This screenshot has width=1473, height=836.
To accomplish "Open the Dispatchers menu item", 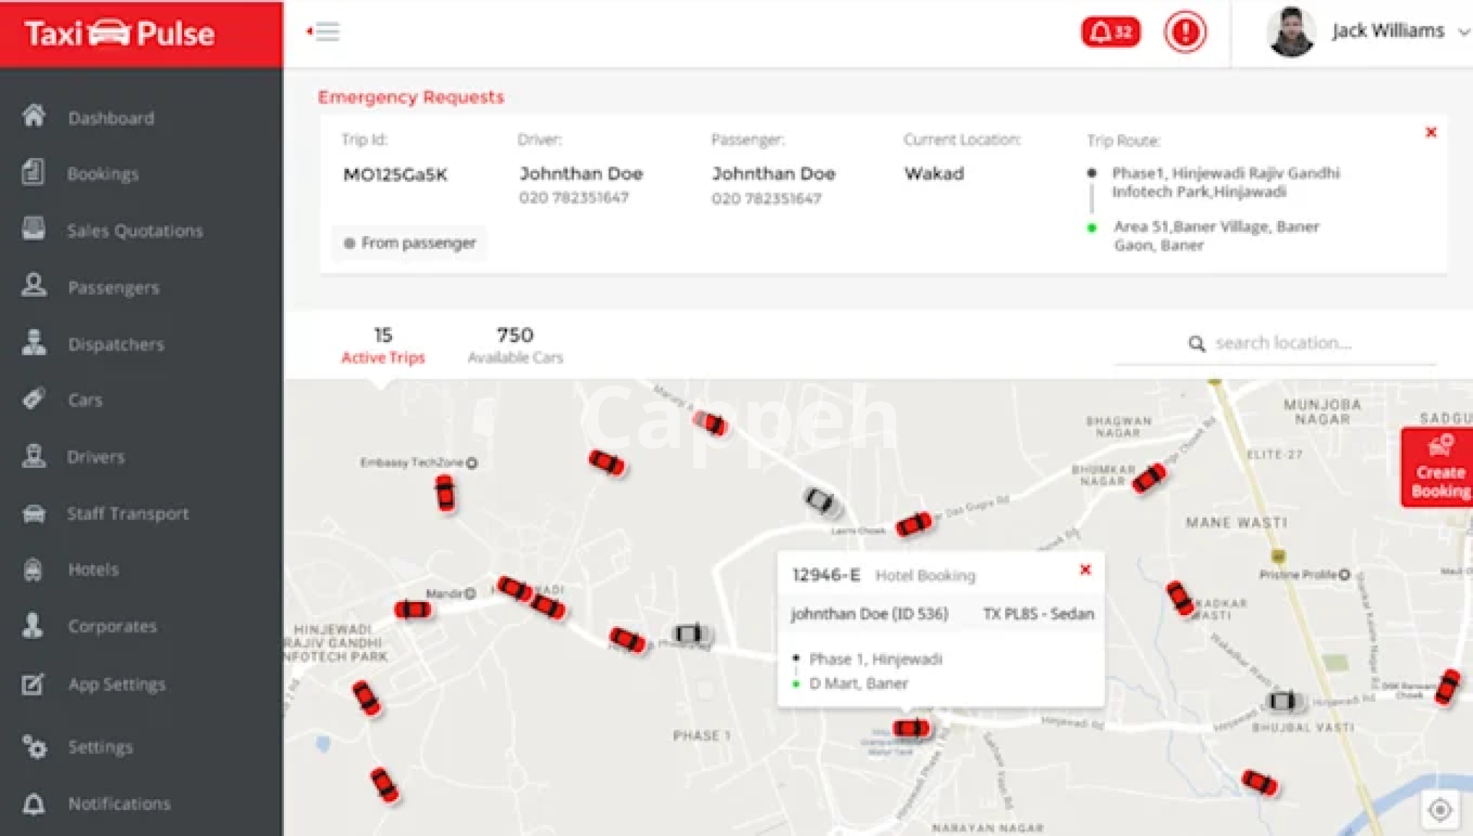I will 116,344.
